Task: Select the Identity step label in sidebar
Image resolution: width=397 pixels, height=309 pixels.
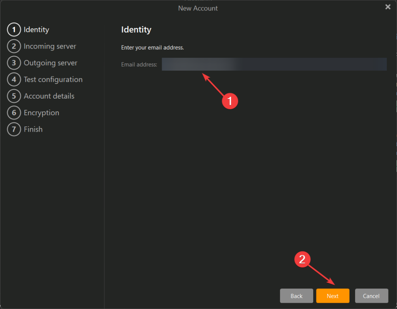Action: click(x=36, y=30)
